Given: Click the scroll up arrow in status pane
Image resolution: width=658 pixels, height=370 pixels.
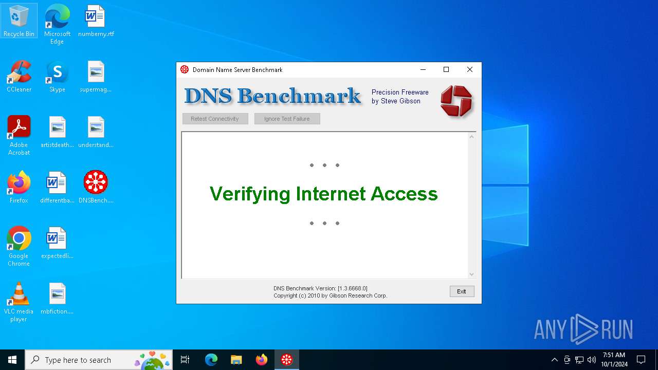Looking at the screenshot, I should point(471,137).
